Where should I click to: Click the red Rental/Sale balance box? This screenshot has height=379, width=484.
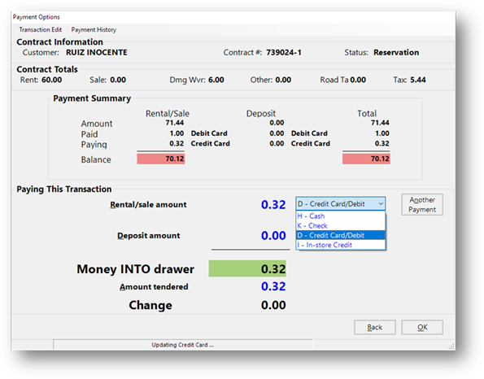pyautogui.click(x=161, y=159)
